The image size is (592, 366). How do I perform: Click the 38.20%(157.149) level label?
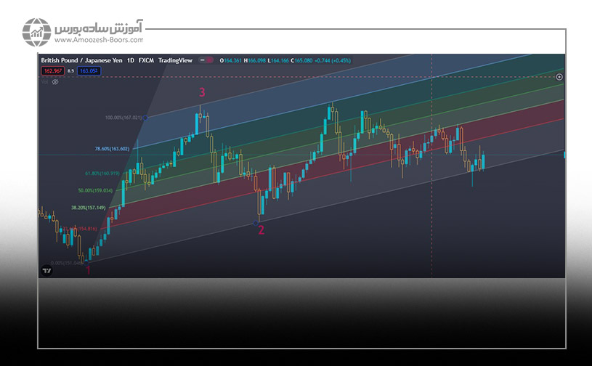point(88,208)
